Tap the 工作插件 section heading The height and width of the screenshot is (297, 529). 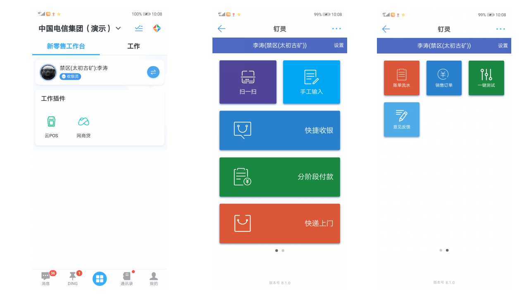click(x=53, y=99)
